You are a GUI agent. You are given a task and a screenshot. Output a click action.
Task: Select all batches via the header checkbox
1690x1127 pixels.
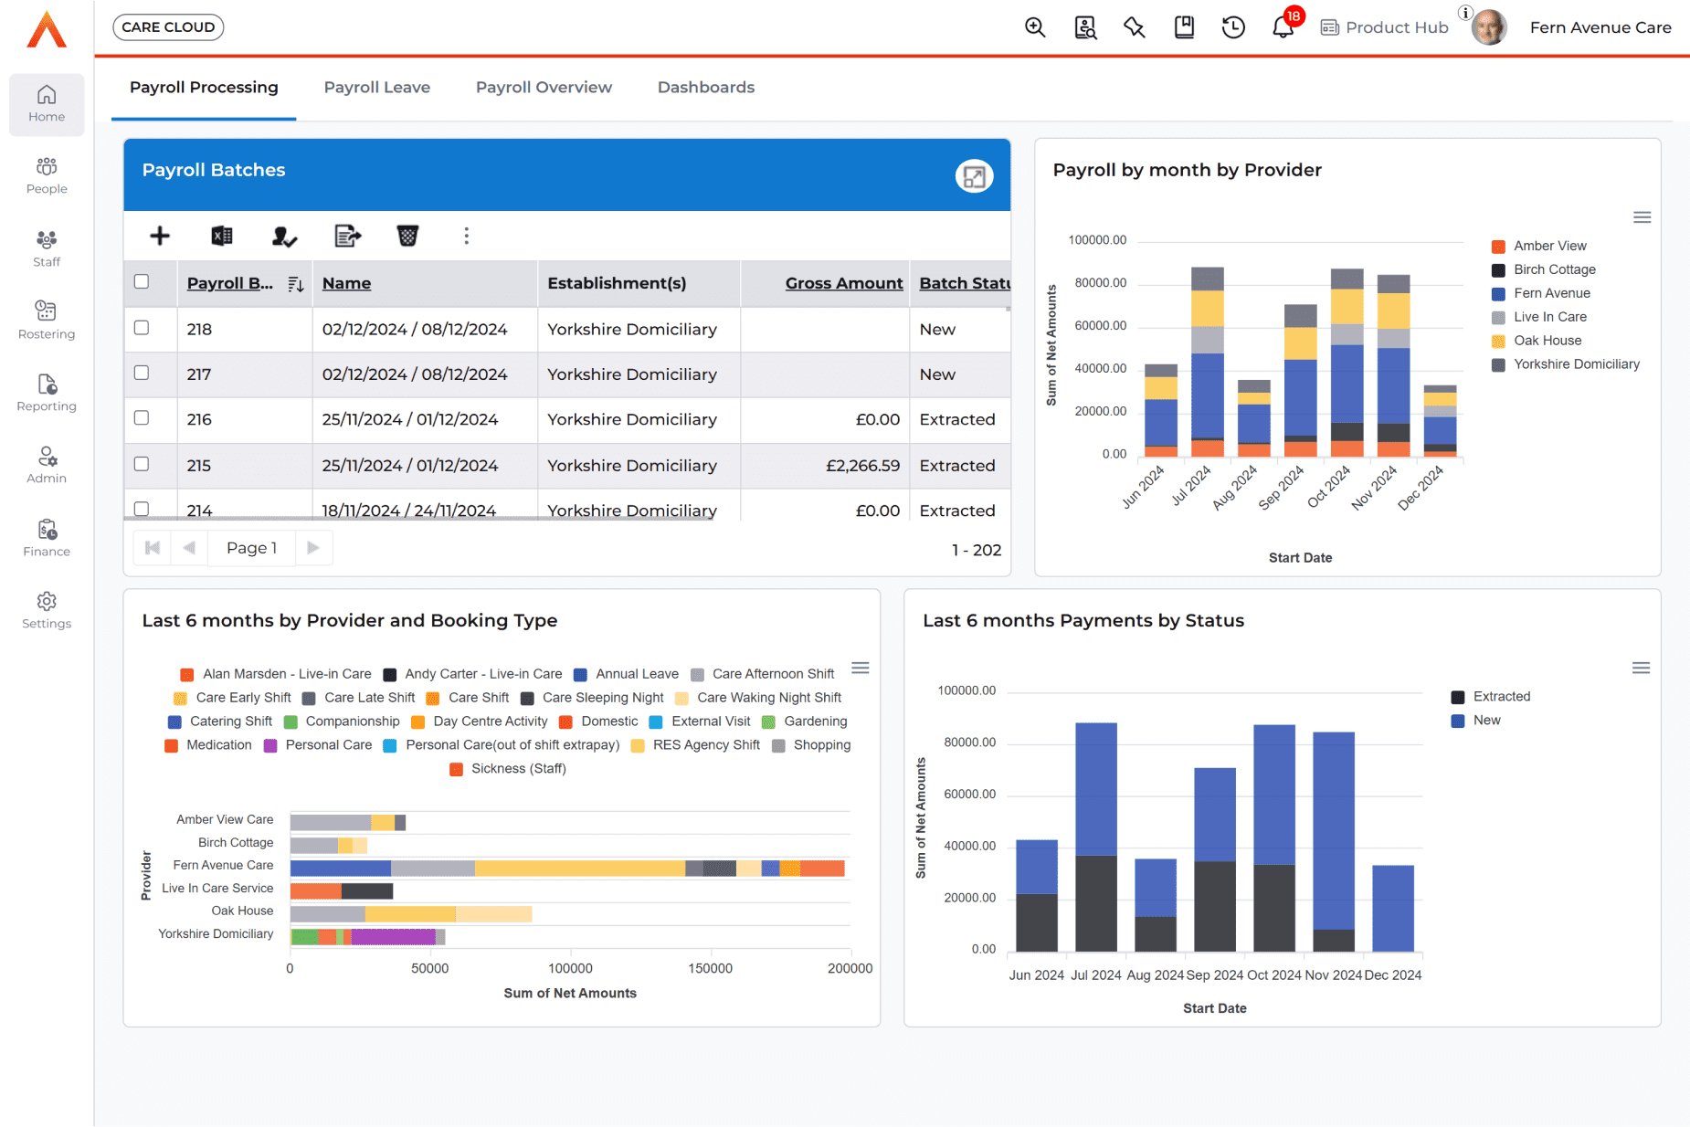point(142,281)
